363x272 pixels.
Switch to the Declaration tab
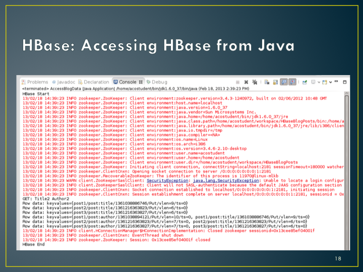coord(94,82)
